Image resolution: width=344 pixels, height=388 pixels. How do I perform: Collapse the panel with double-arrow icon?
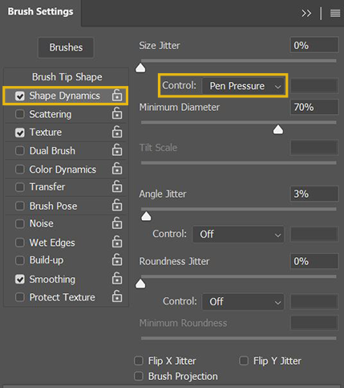pos(306,13)
